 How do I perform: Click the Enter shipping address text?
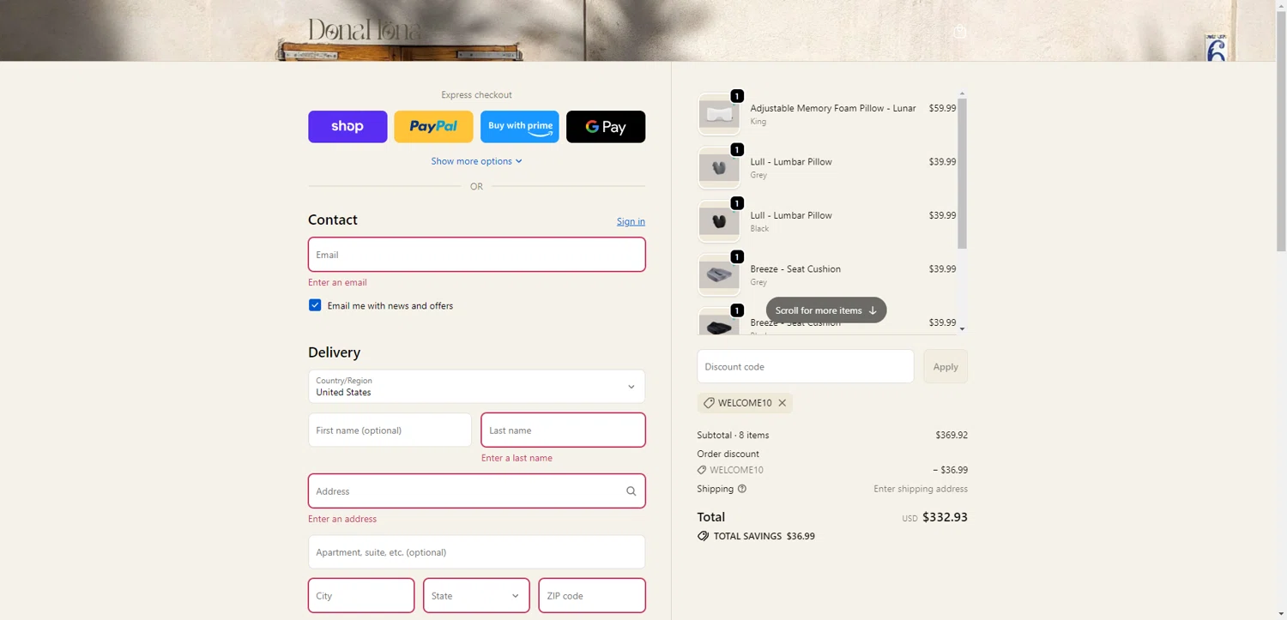pyautogui.click(x=921, y=489)
